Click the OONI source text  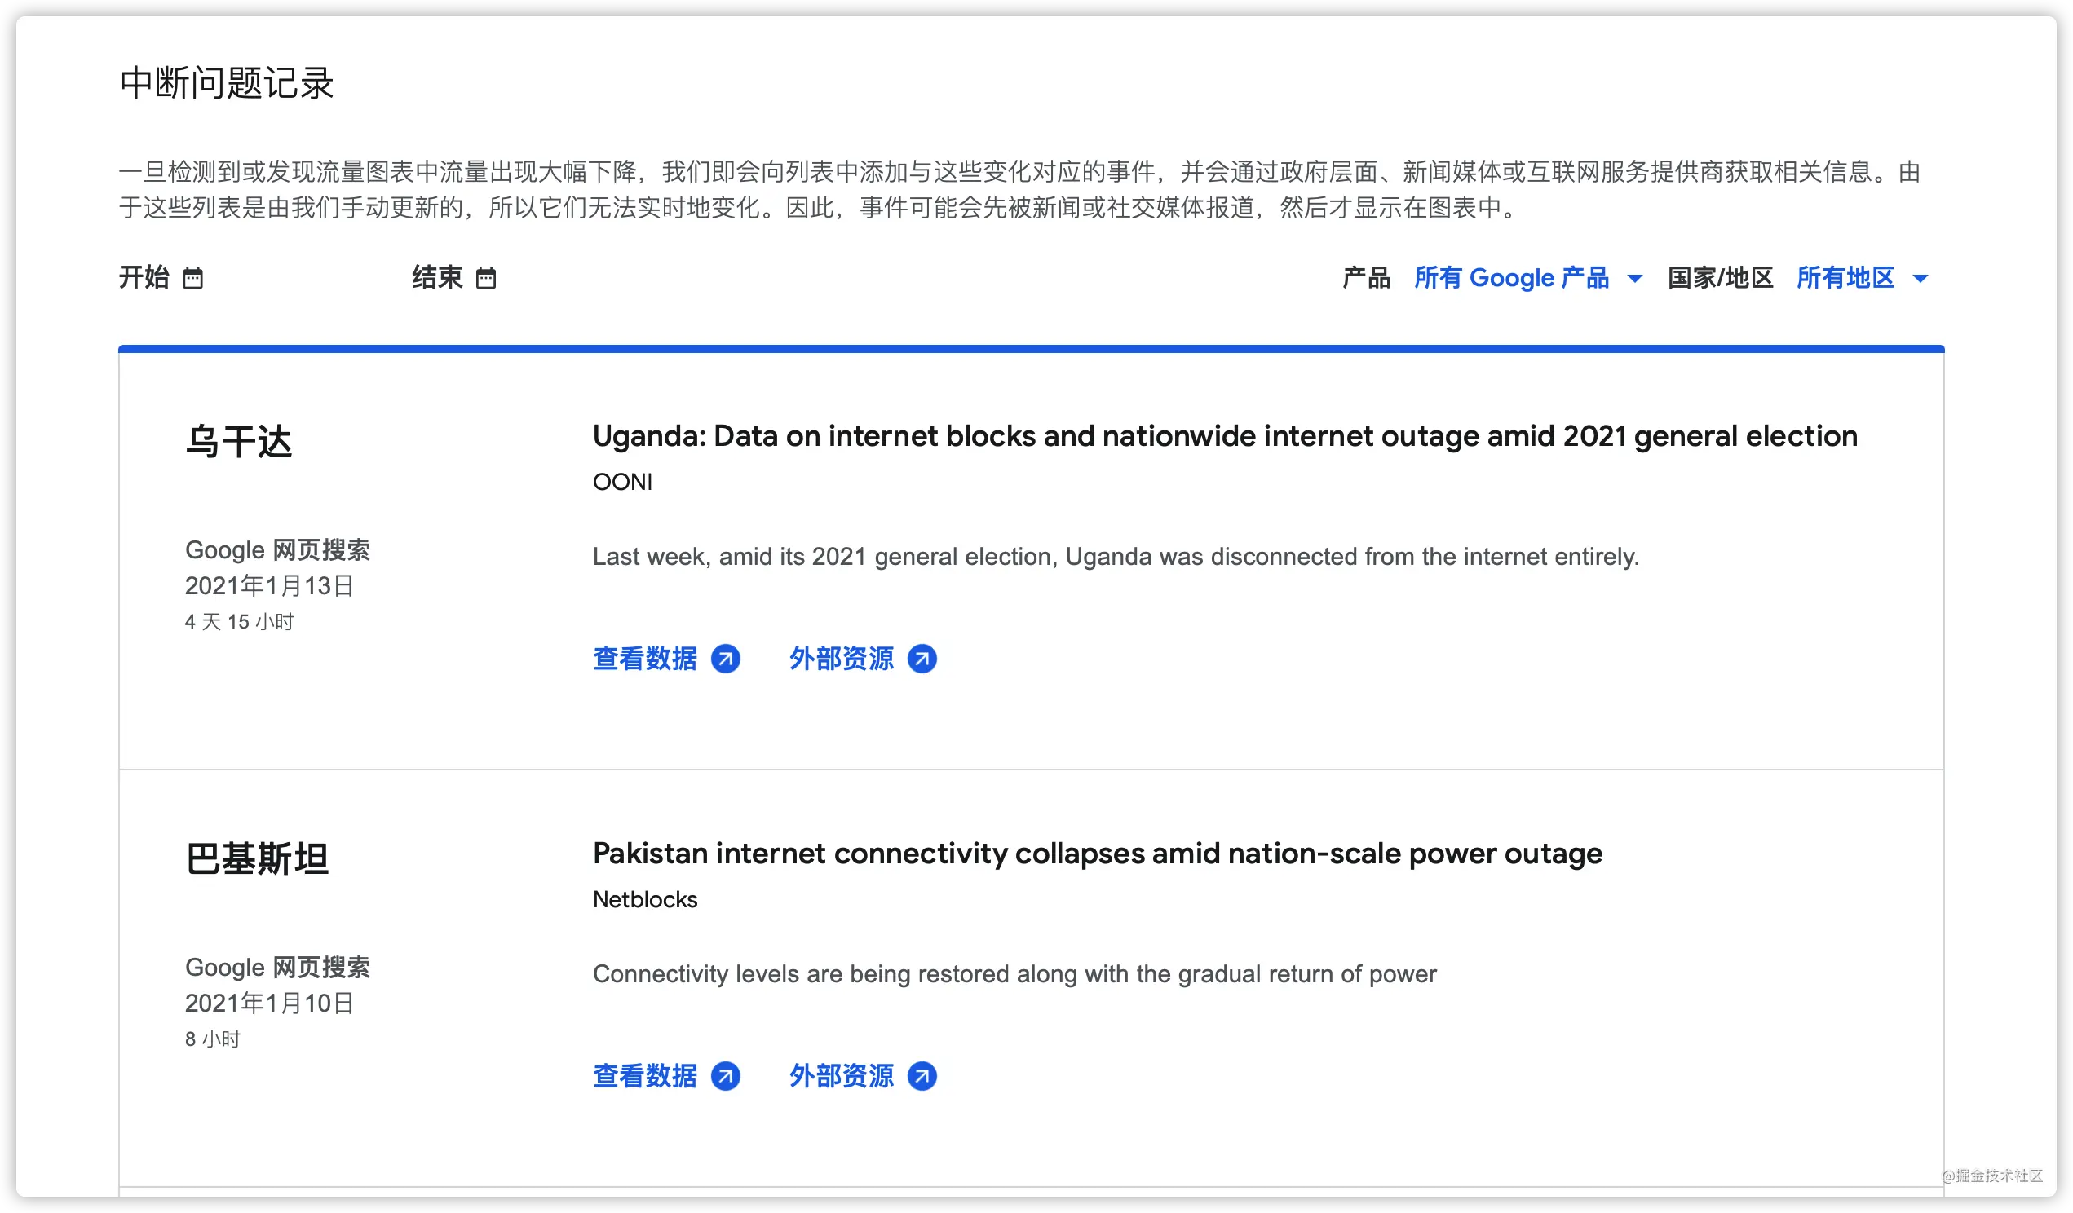pos(623,483)
